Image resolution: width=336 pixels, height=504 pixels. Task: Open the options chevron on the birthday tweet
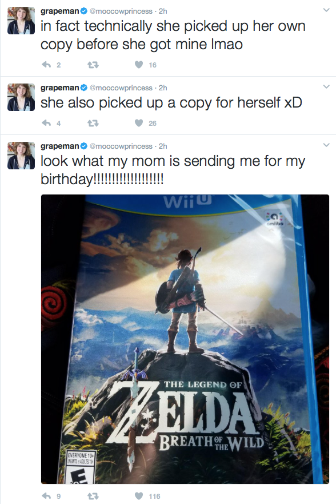click(326, 145)
